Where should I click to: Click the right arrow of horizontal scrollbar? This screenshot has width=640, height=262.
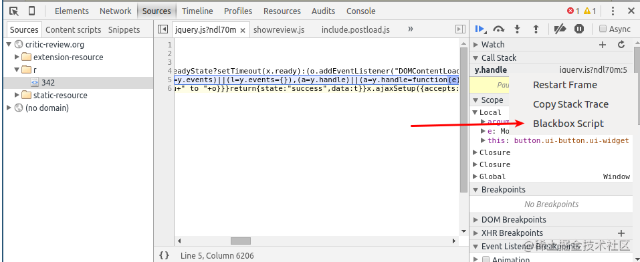(x=453, y=241)
